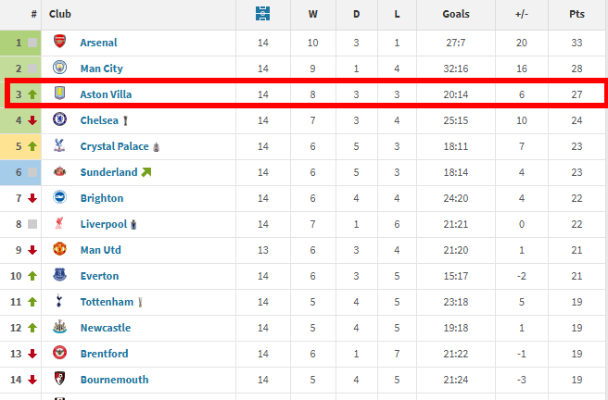Sort by the W wins column header
Screen dimensions: 608x400
312,14
